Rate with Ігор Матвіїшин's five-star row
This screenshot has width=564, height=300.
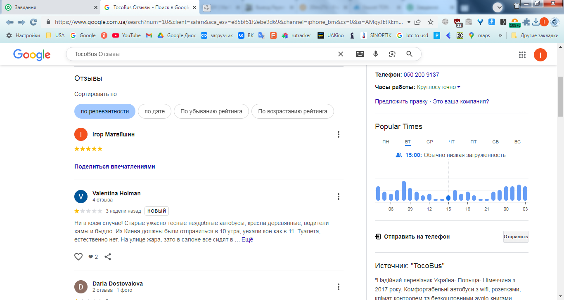(88, 149)
